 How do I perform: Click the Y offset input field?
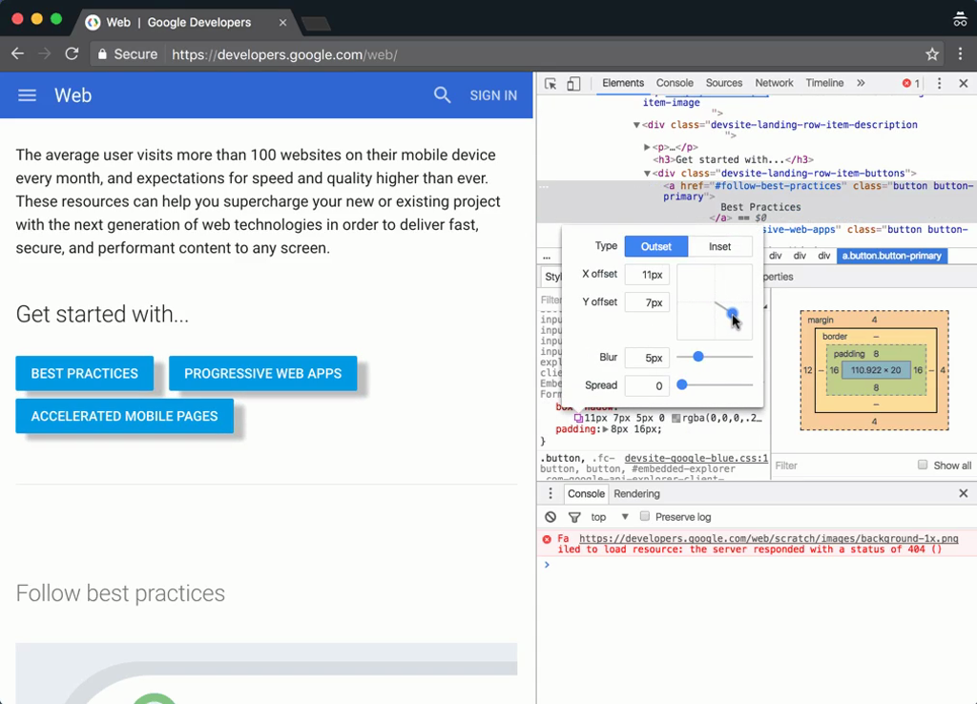647,302
